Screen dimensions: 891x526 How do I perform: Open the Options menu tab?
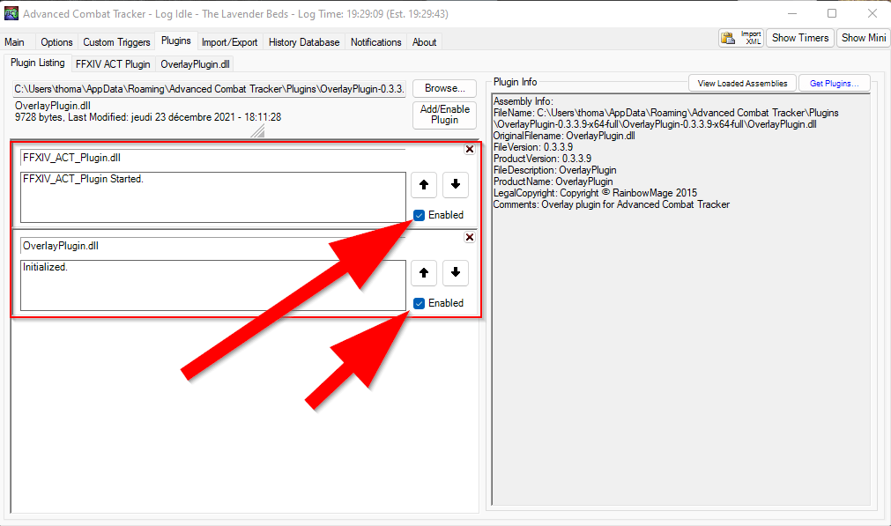pyautogui.click(x=56, y=41)
